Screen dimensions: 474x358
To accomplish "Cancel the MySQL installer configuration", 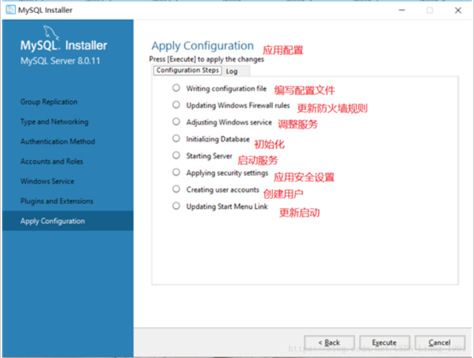I will [440, 342].
